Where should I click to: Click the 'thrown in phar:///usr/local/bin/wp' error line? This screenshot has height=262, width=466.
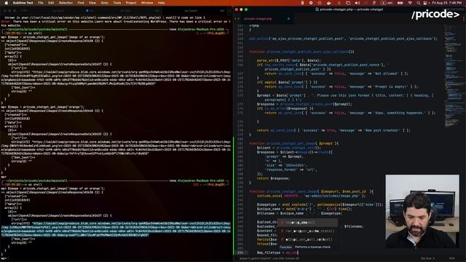pos(105,17)
